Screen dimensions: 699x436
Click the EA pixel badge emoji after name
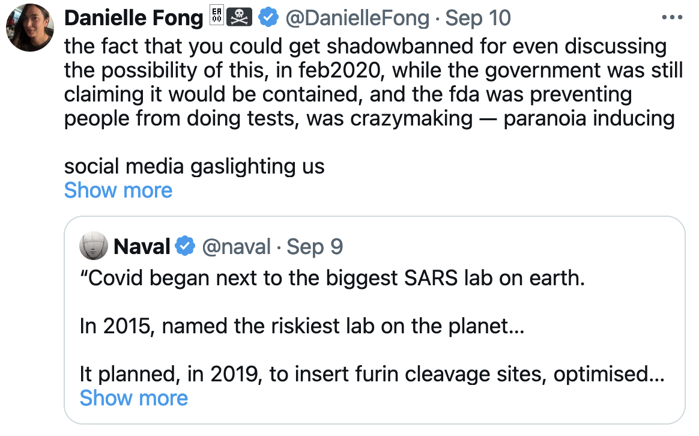(x=217, y=18)
